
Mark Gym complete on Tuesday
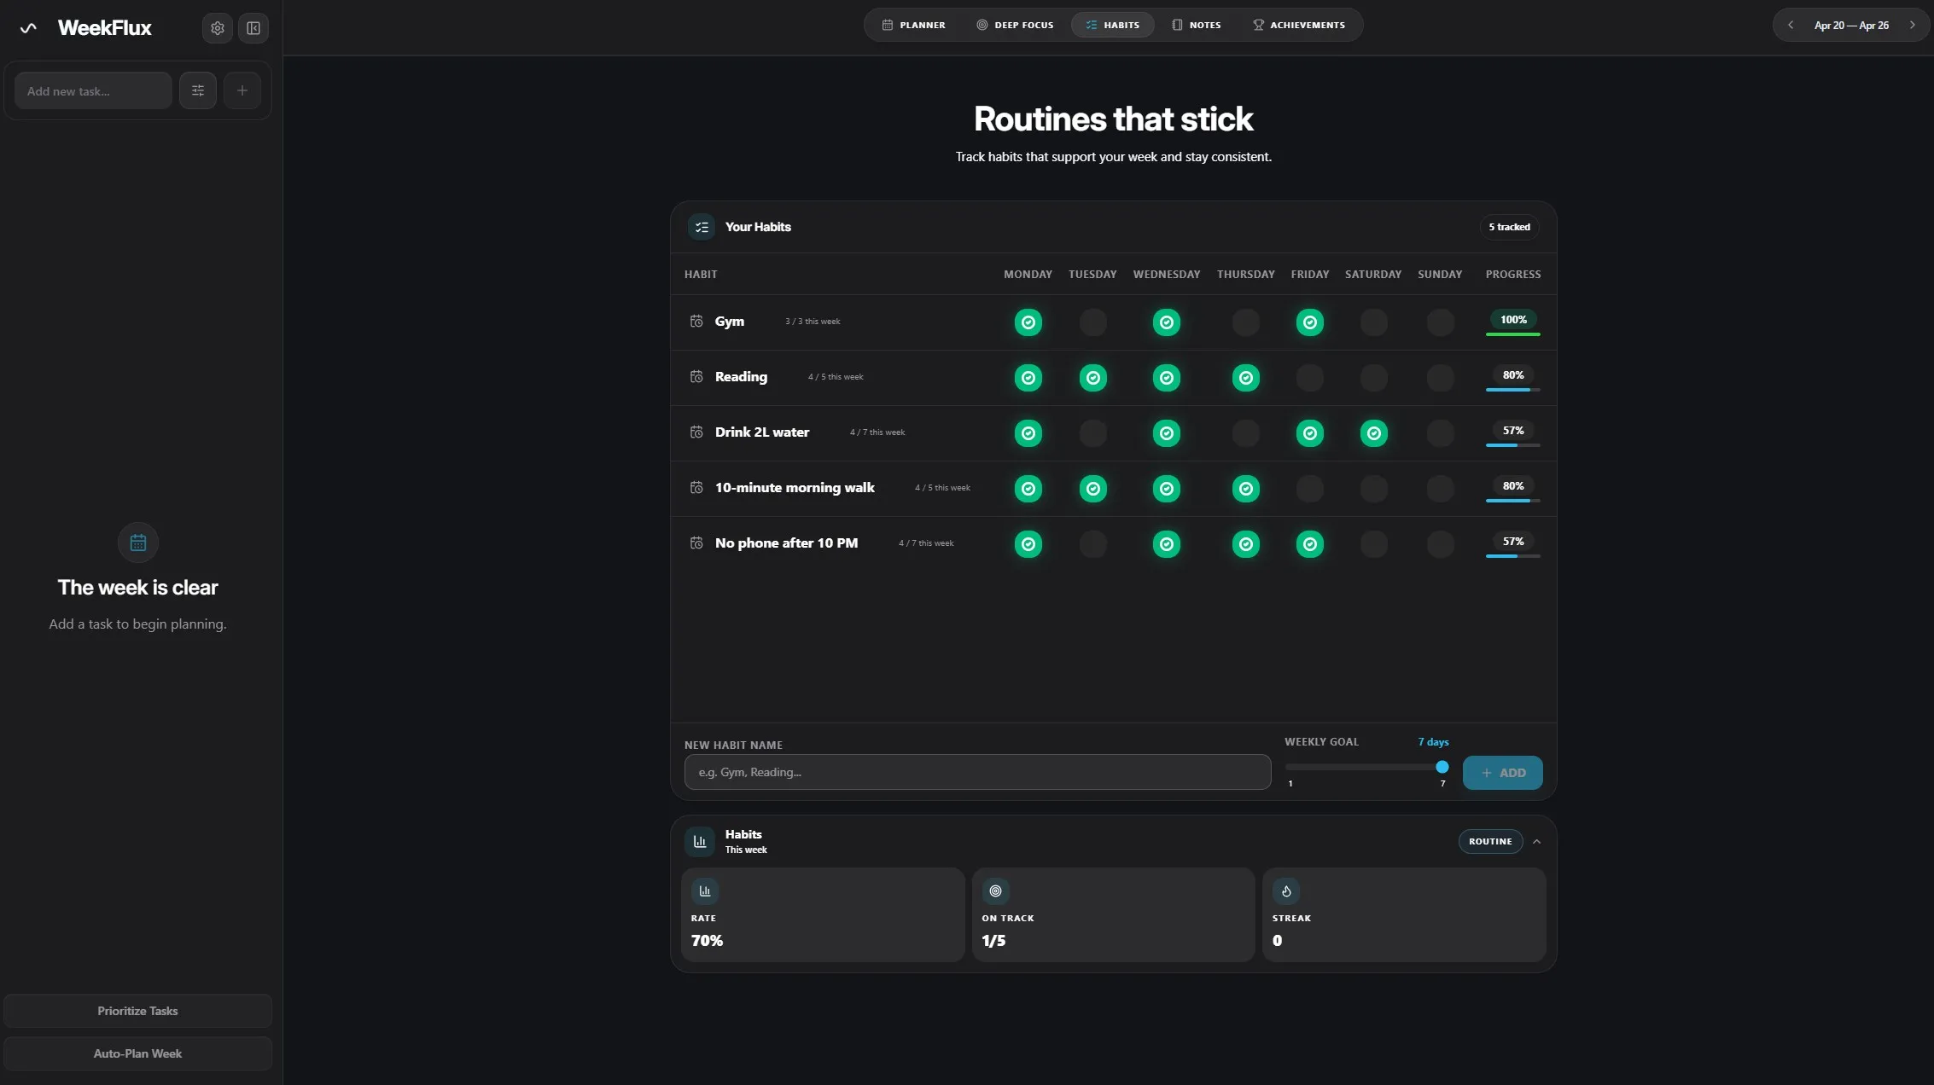[1093, 322]
